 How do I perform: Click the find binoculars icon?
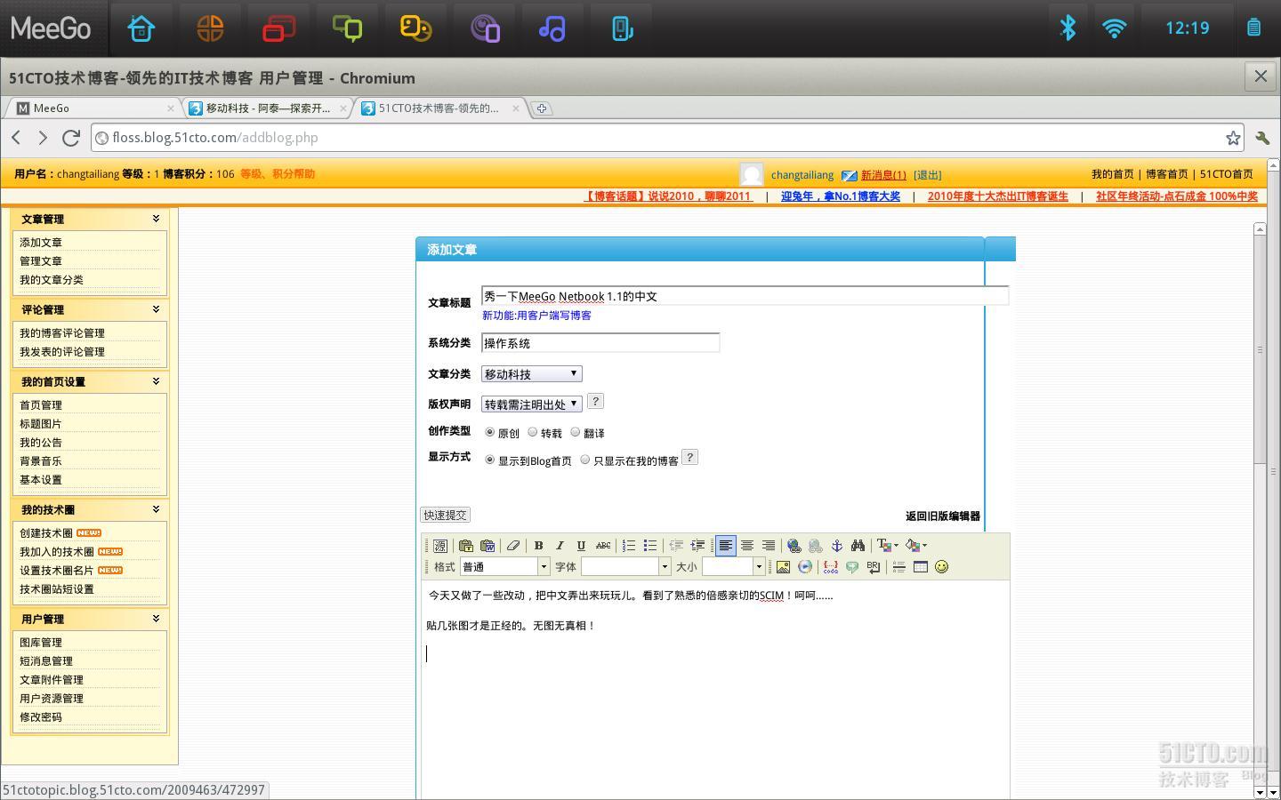(858, 546)
